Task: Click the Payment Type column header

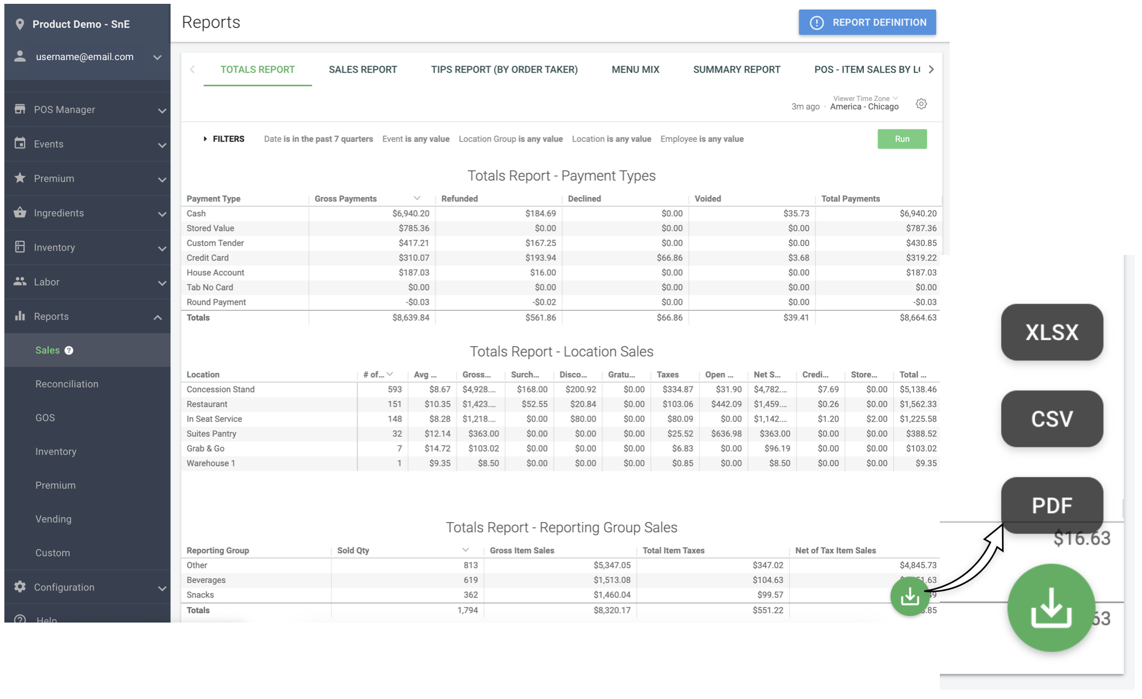Action: tap(213, 199)
